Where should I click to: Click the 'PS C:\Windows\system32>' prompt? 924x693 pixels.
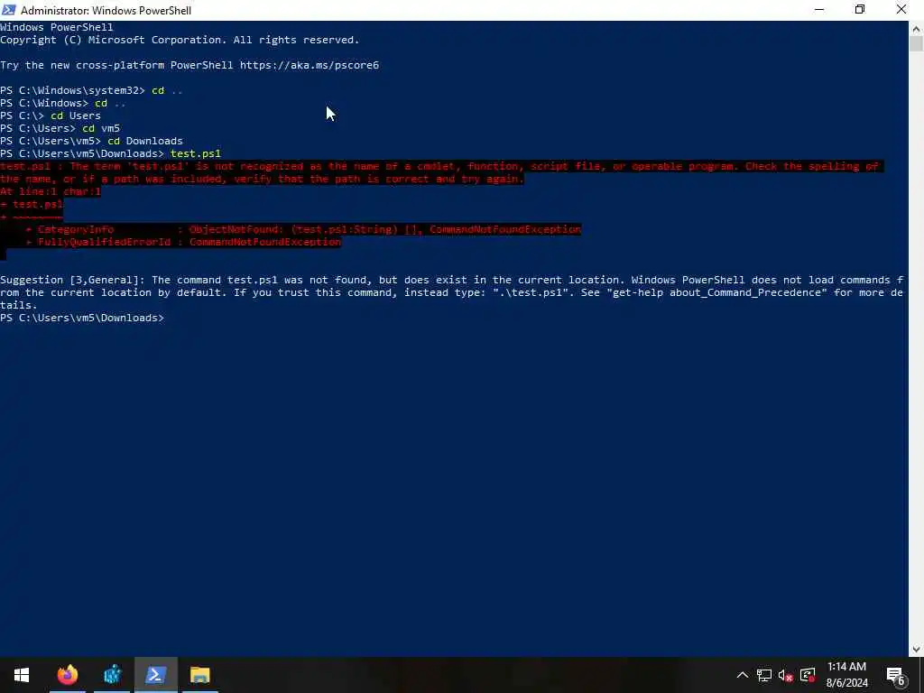[x=72, y=90]
